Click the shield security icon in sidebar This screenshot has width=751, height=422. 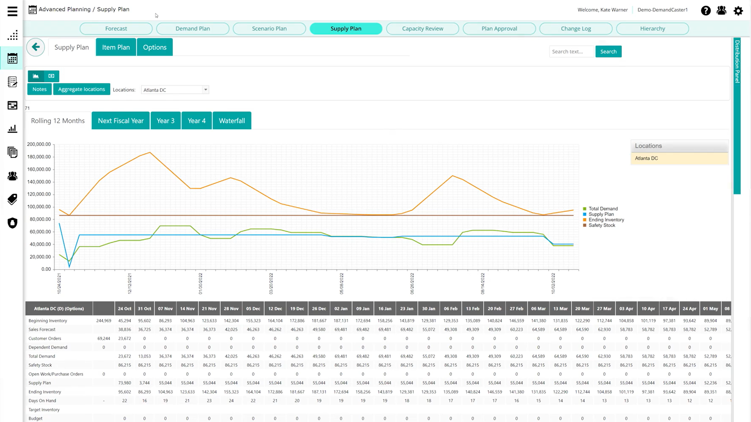point(12,223)
